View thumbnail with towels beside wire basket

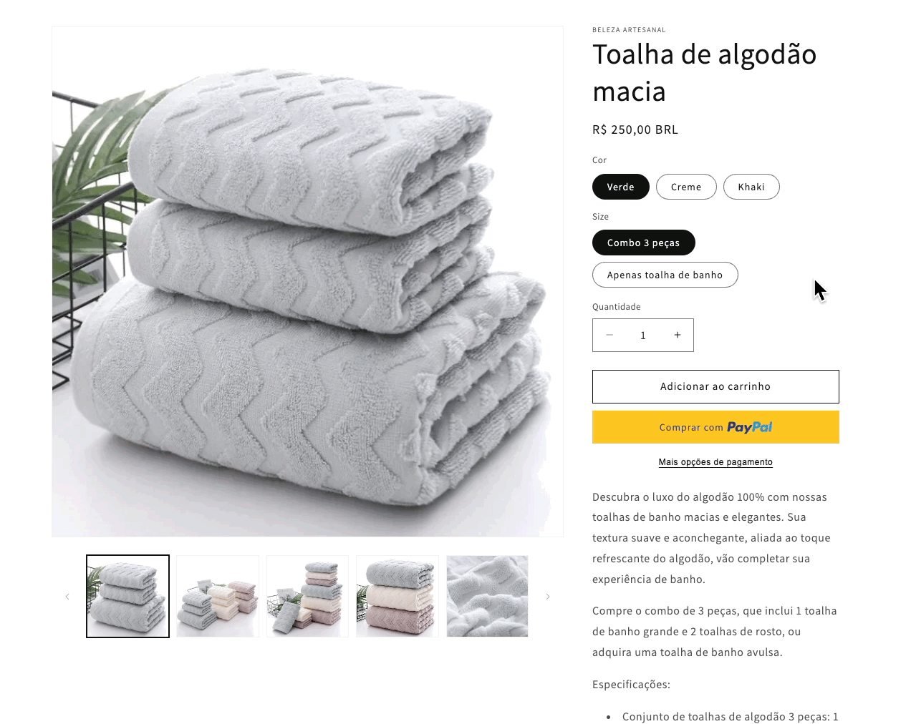click(308, 597)
